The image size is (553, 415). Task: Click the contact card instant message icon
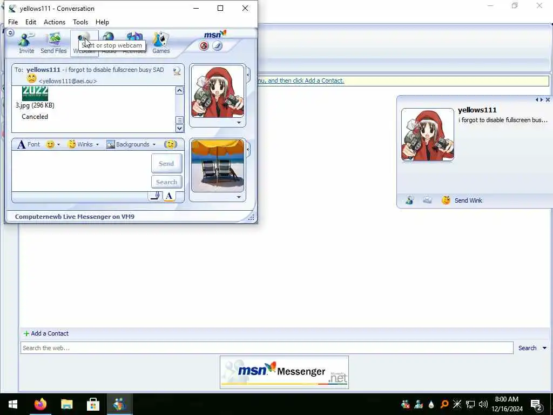409,200
